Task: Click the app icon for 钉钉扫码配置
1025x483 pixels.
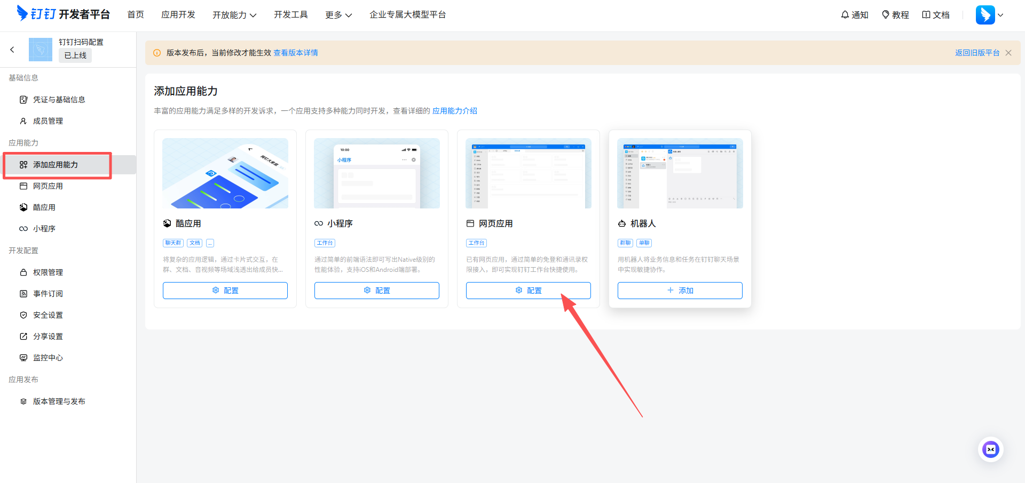Action: click(x=41, y=50)
